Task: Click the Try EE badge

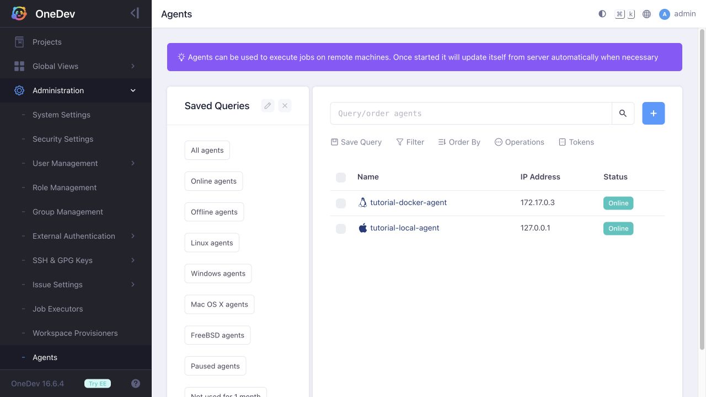Action: [98, 384]
